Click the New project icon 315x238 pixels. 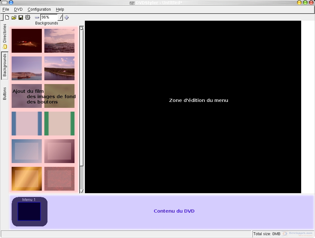(7, 18)
